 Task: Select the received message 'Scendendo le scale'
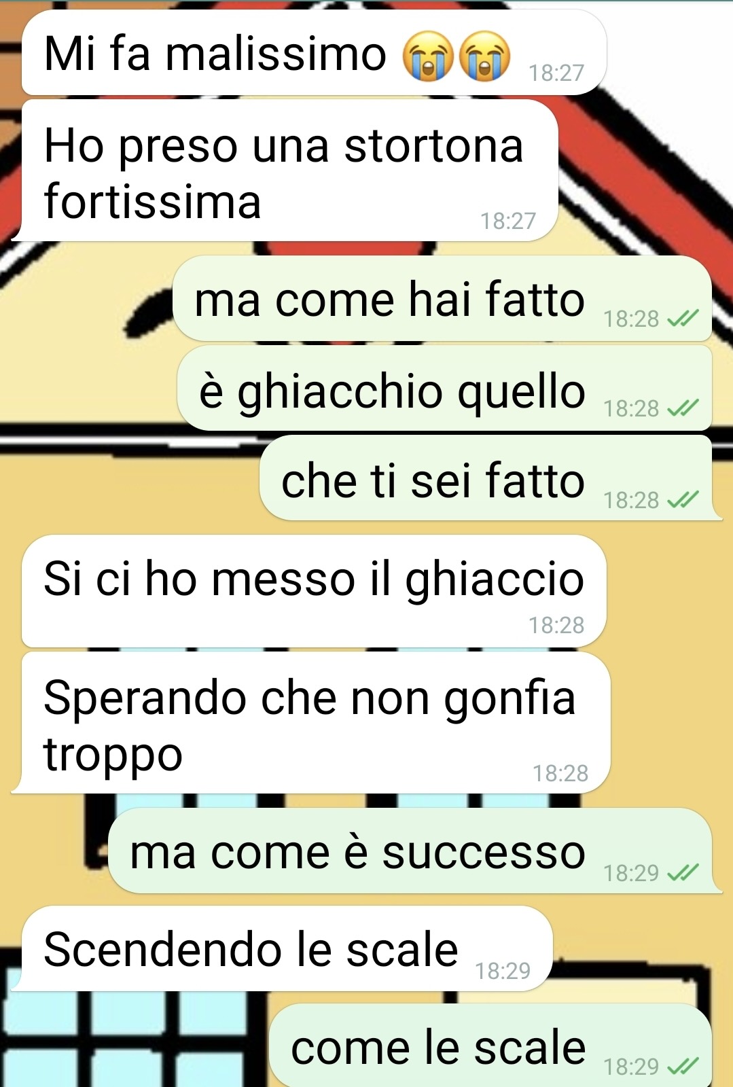[x=282, y=948]
